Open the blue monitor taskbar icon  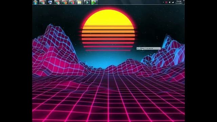coord(50,2)
